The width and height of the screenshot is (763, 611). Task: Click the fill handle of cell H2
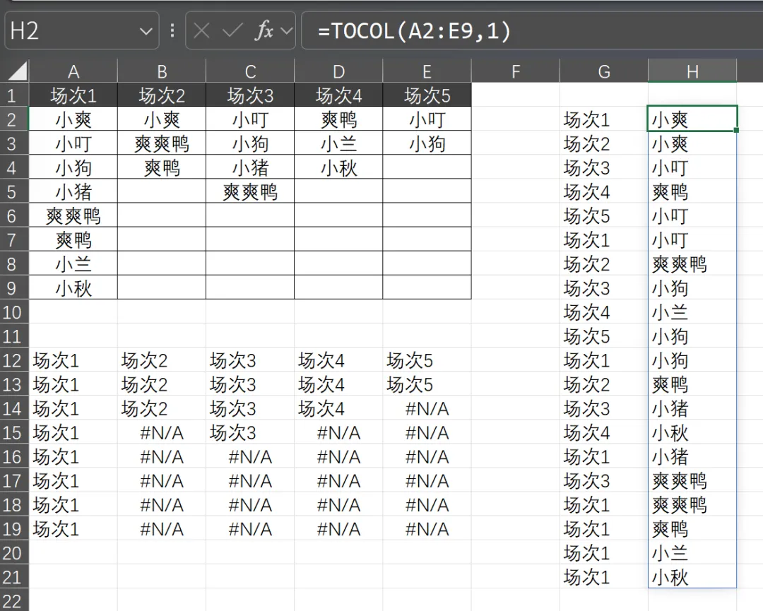[x=736, y=130]
